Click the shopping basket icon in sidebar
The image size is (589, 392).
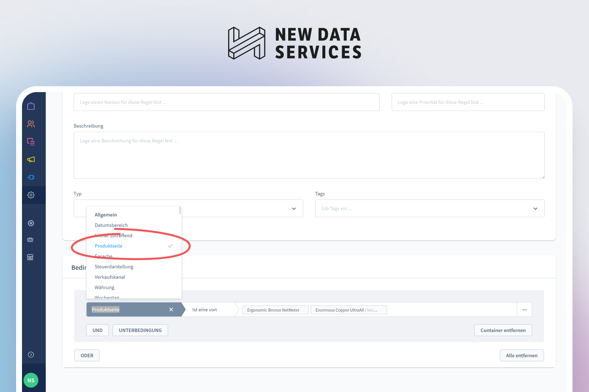[x=30, y=240]
